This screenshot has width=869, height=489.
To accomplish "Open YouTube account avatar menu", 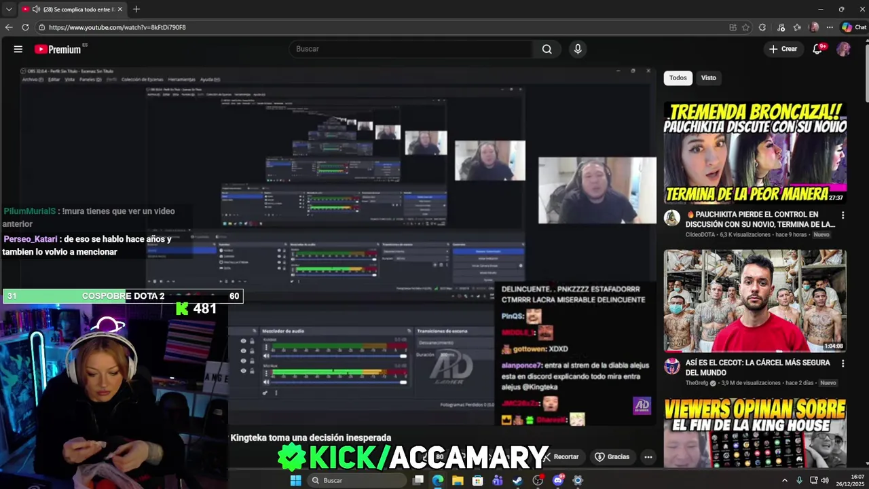I will click(843, 49).
